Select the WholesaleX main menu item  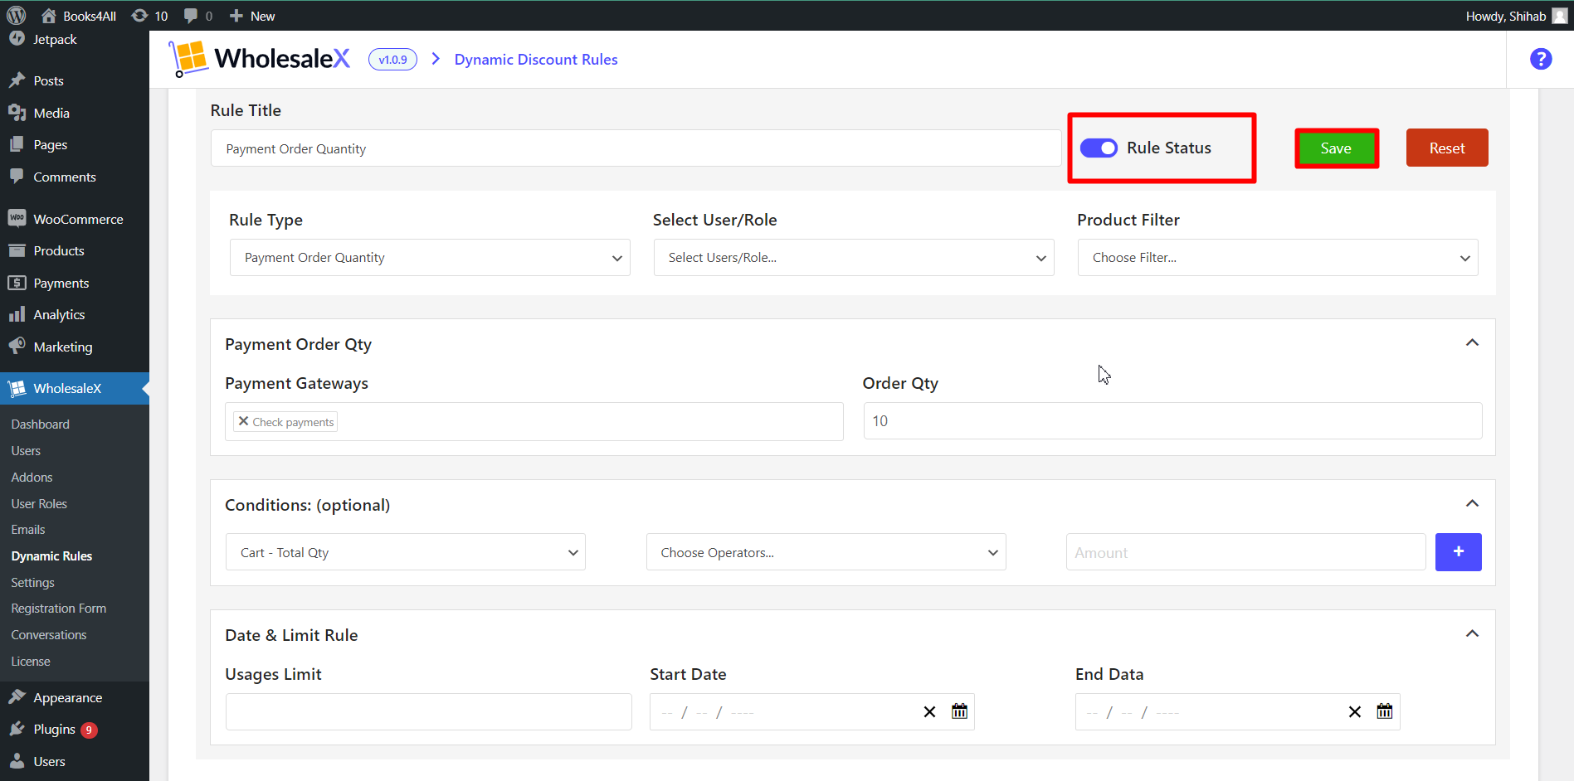coord(75,388)
